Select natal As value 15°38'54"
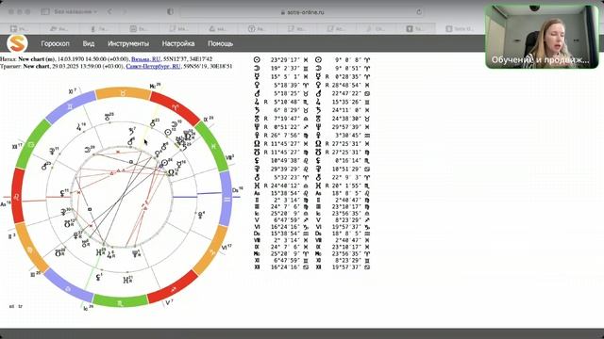The image size is (604, 339). (x=285, y=194)
